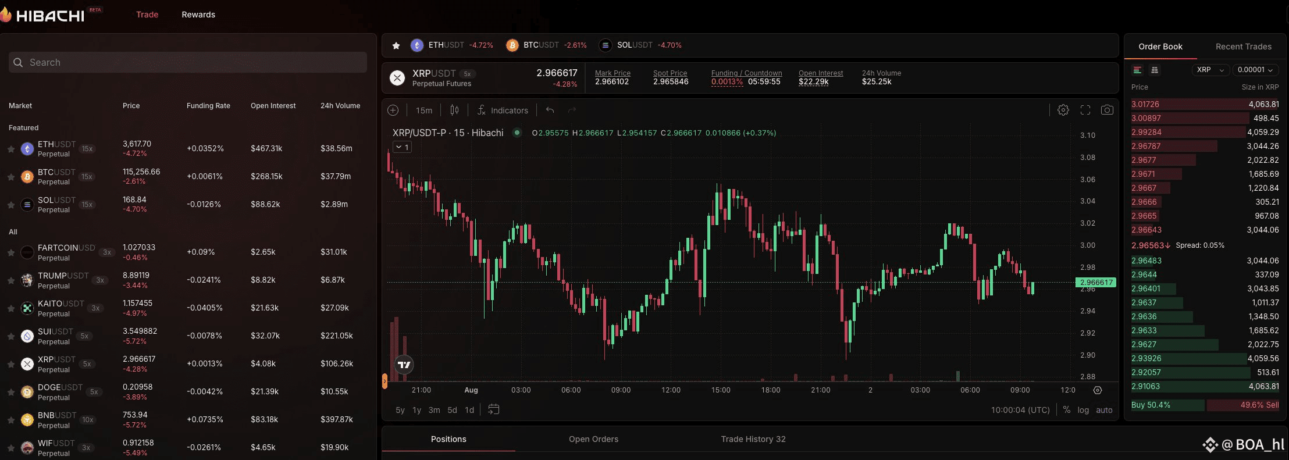Sort markets by Funding Rate column

[208, 106]
